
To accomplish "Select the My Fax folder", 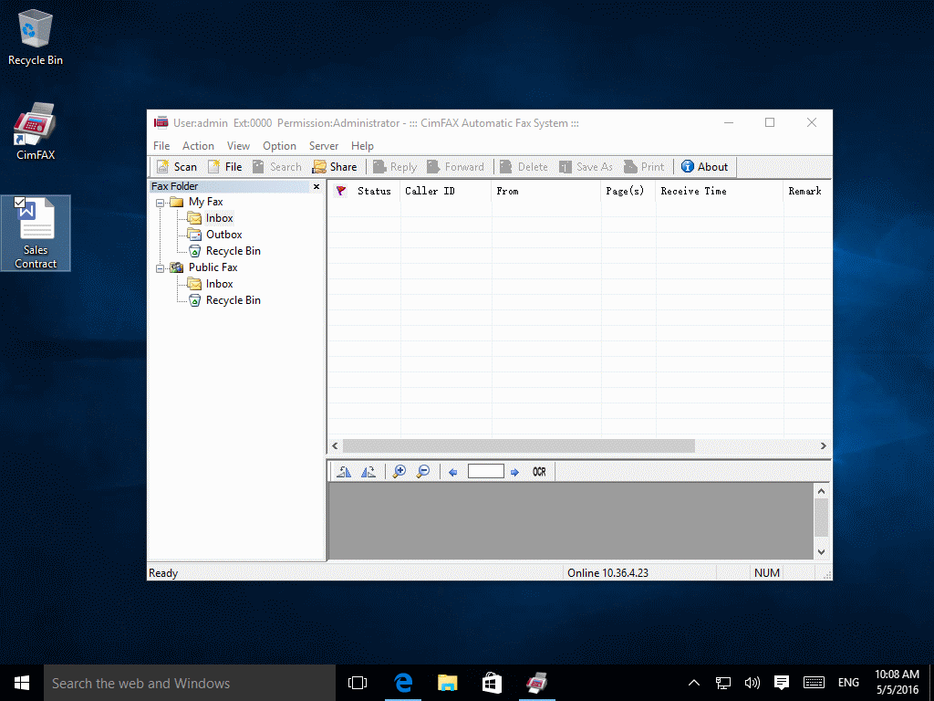I will tap(205, 202).
